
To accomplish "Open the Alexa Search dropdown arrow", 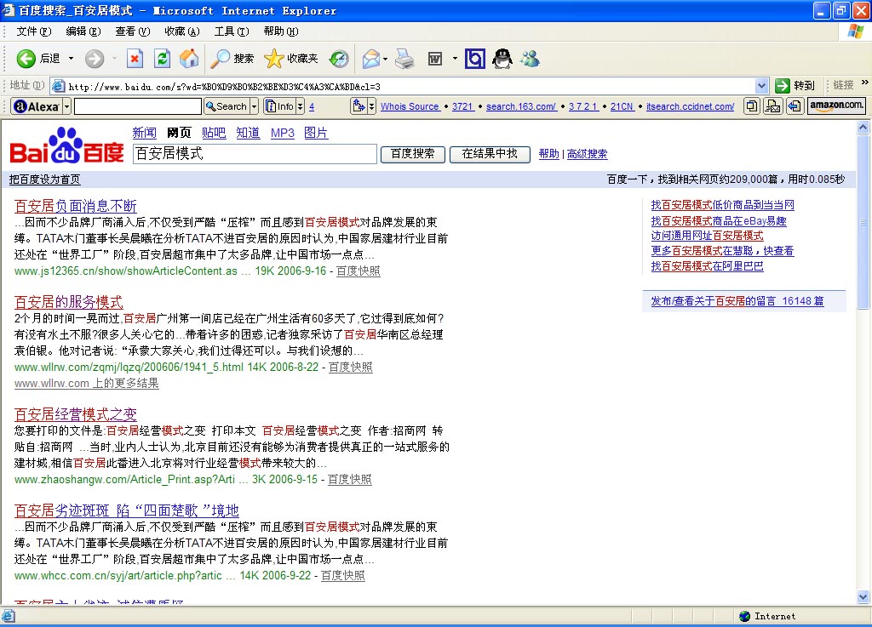I will (254, 106).
